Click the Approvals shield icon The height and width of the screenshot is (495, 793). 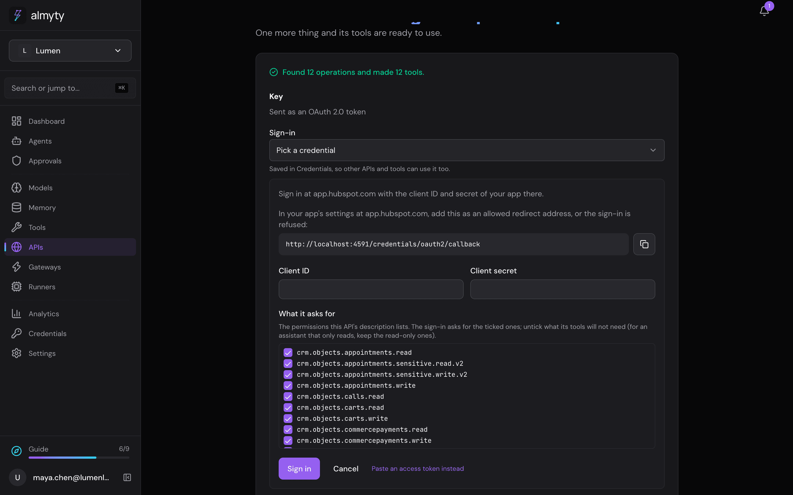pos(17,161)
